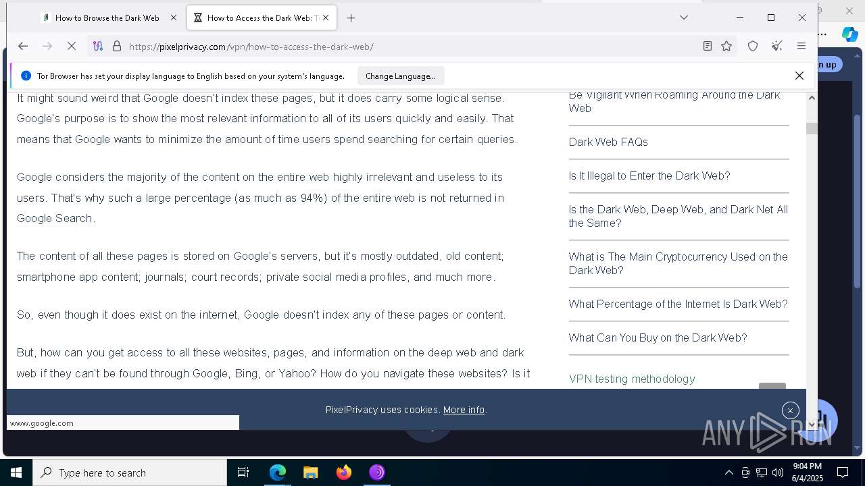Viewport: 865px width, 486px height.
Task: Open Firefox from the taskbar
Action: (344, 473)
